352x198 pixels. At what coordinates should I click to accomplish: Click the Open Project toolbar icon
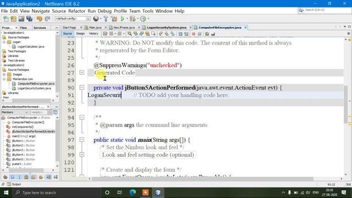pos(21,19)
